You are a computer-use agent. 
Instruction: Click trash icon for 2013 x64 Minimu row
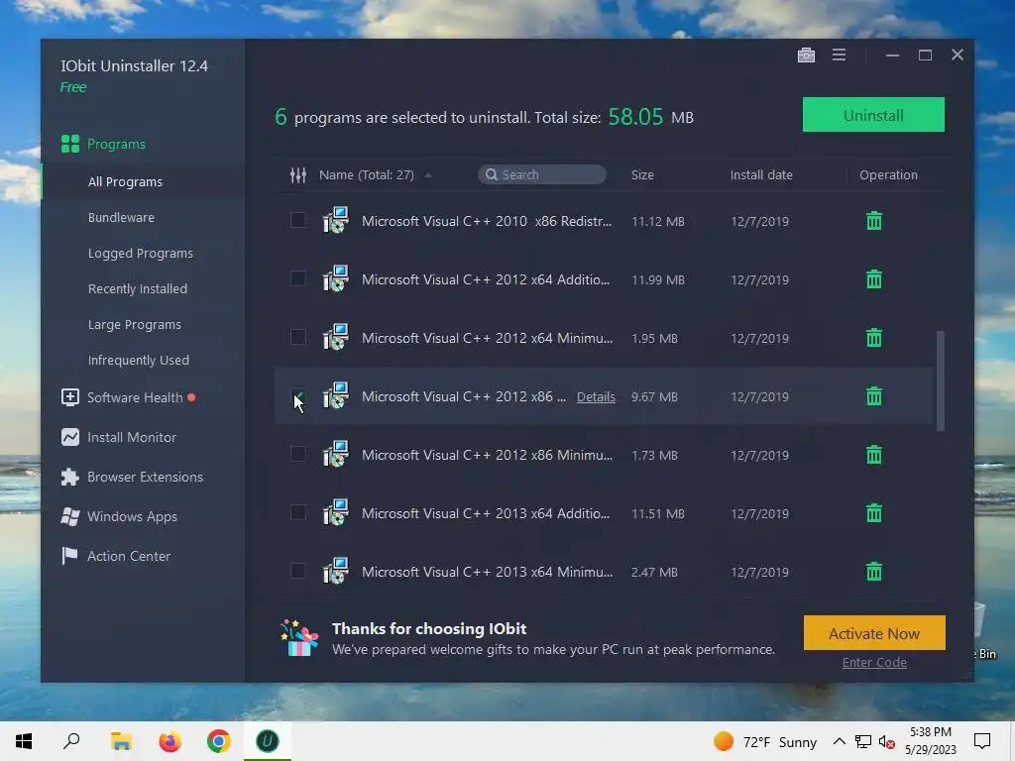[x=874, y=572]
